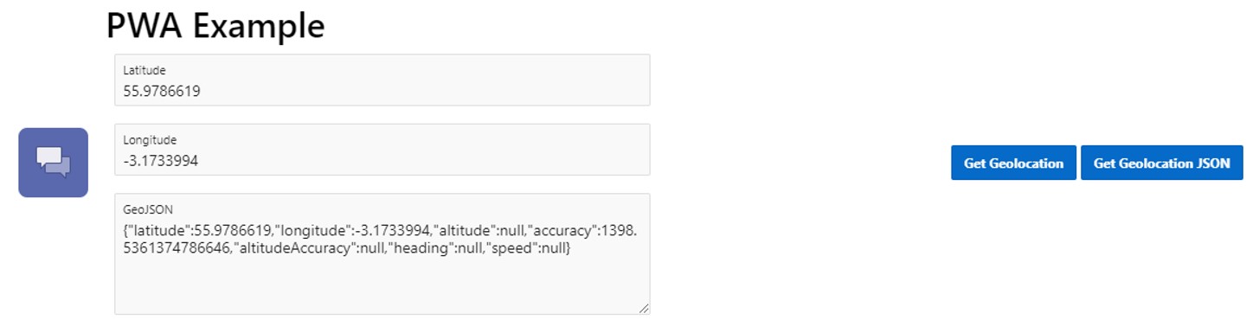
Task: Click the Get Geolocation button
Action: coord(1013,163)
